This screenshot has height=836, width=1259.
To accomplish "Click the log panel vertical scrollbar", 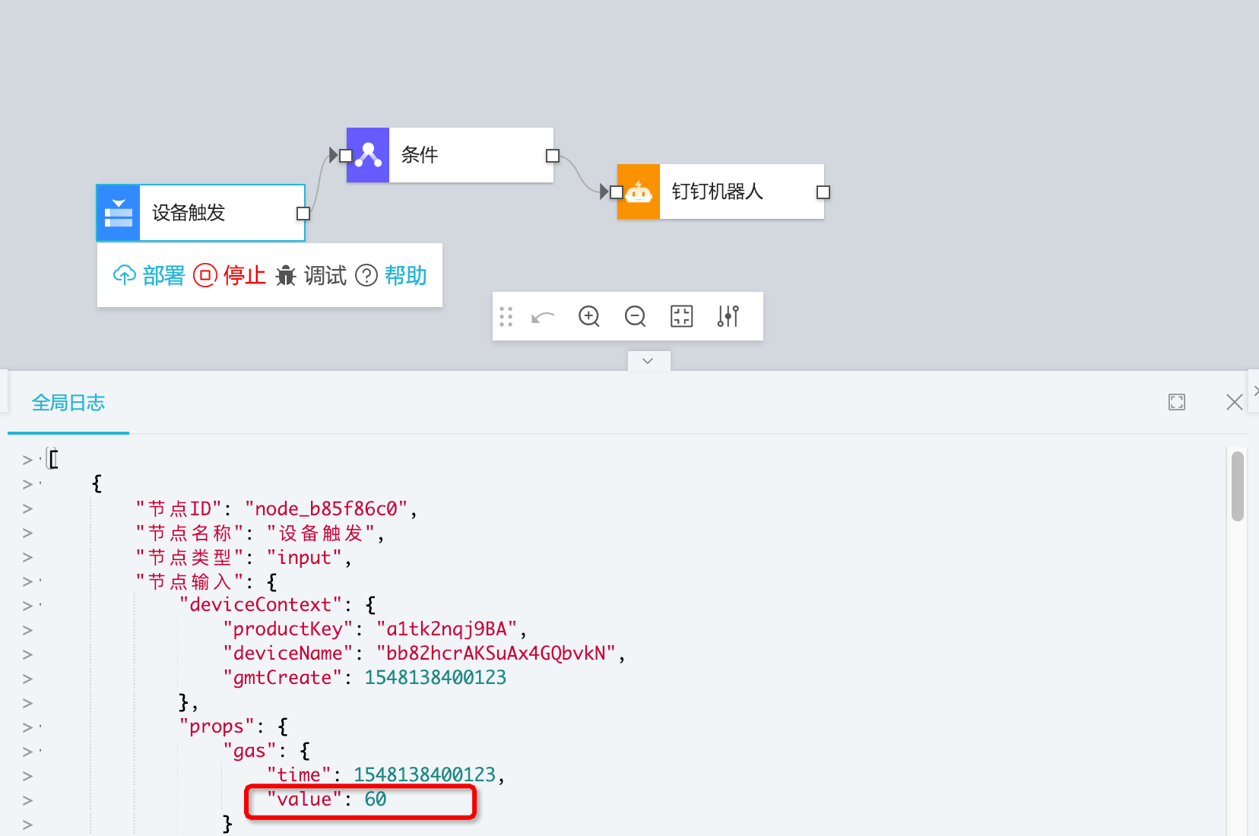I will coord(1238,486).
